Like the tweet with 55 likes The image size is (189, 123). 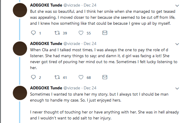(x=81, y=33)
